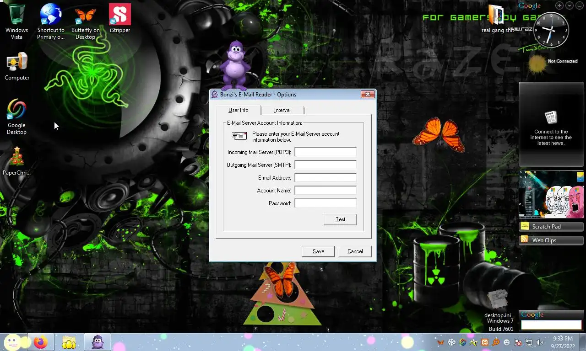586x351 pixels.
Task: Open the yellow folders taskbar icon
Action: pyautogui.click(x=69, y=342)
